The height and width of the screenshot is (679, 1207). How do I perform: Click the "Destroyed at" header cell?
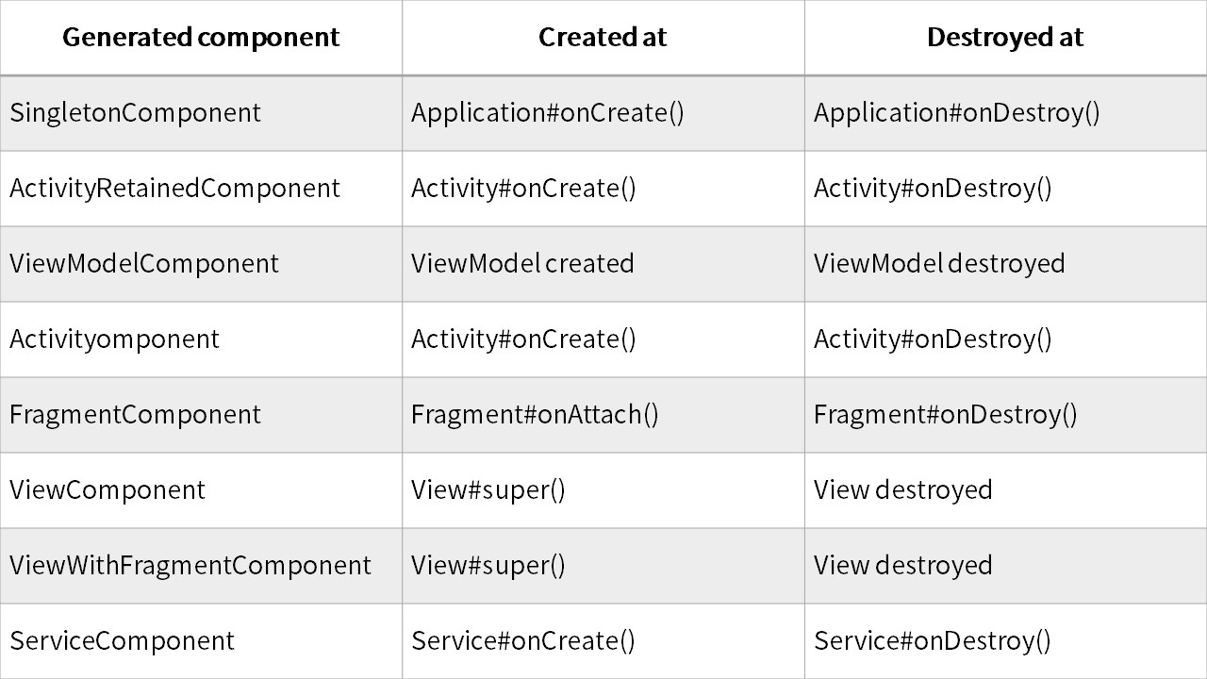pos(1005,38)
